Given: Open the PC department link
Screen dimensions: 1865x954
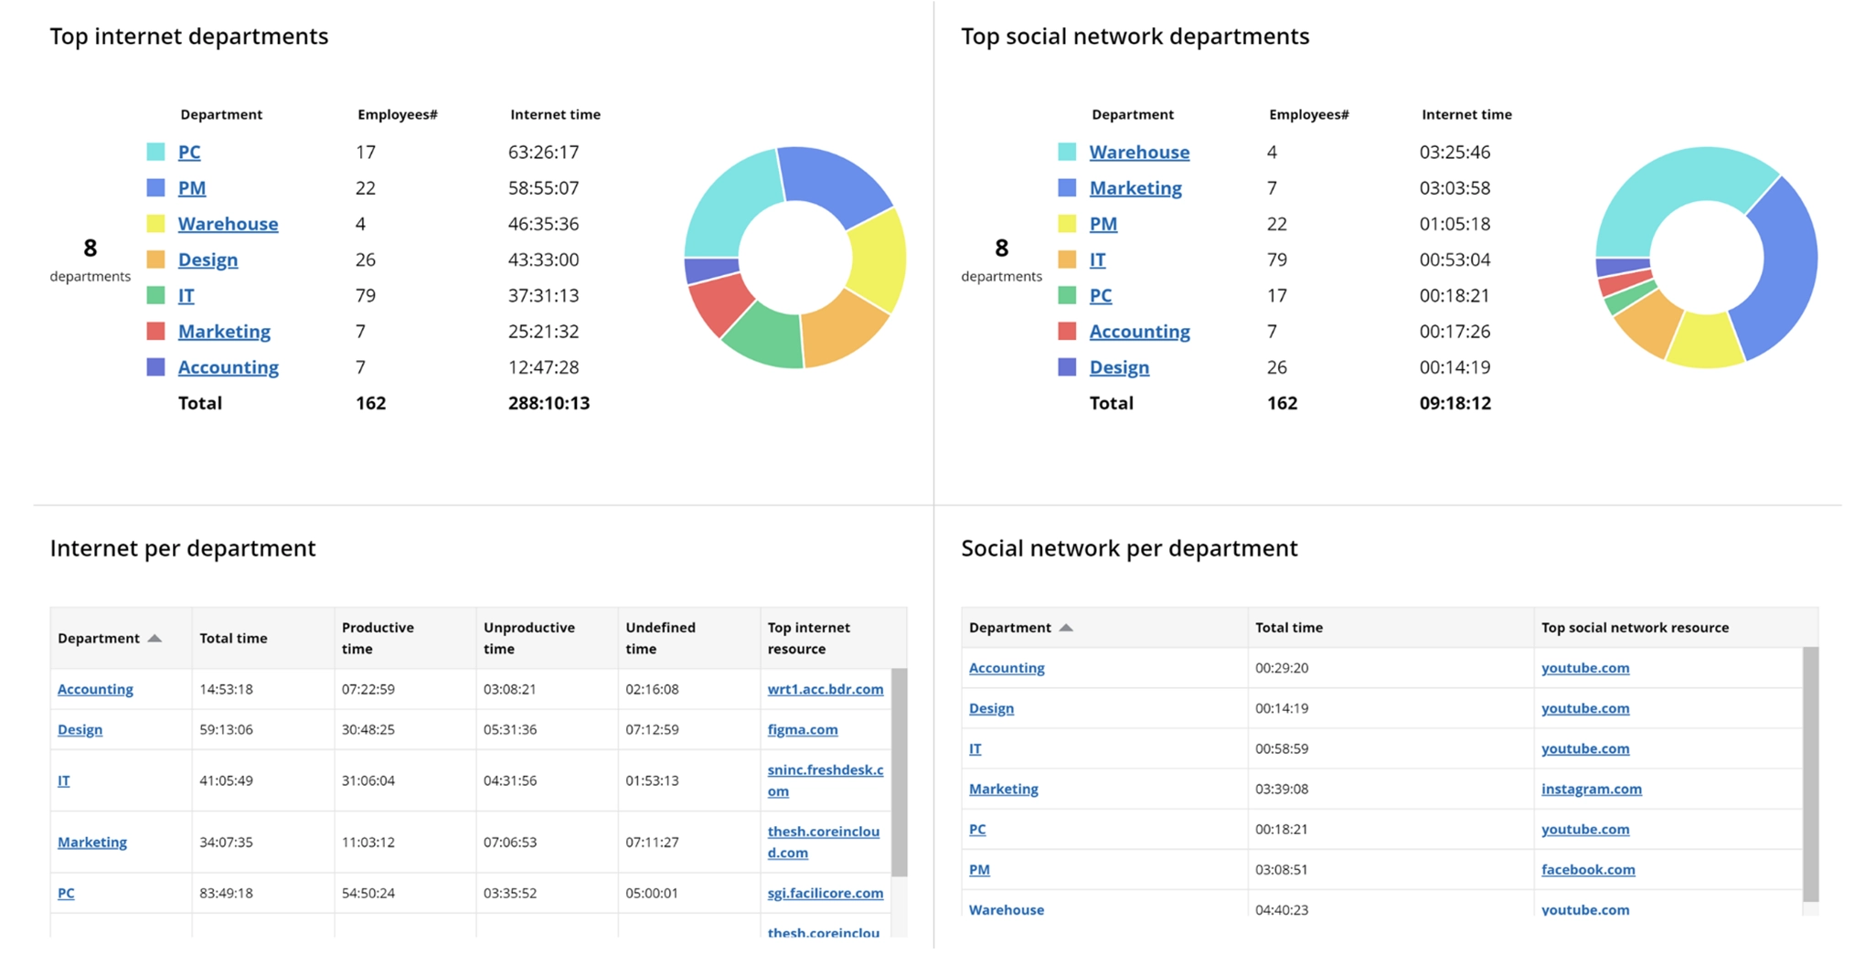Looking at the screenshot, I should 188,152.
